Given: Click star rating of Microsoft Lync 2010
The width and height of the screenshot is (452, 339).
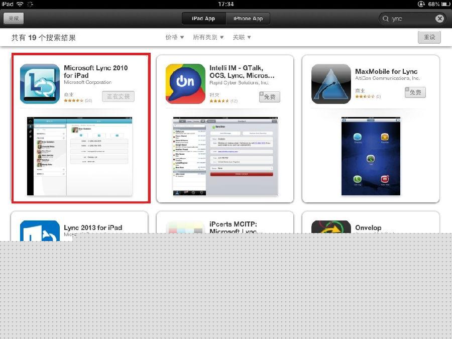Looking at the screenshot, I should tap(74, 100).
